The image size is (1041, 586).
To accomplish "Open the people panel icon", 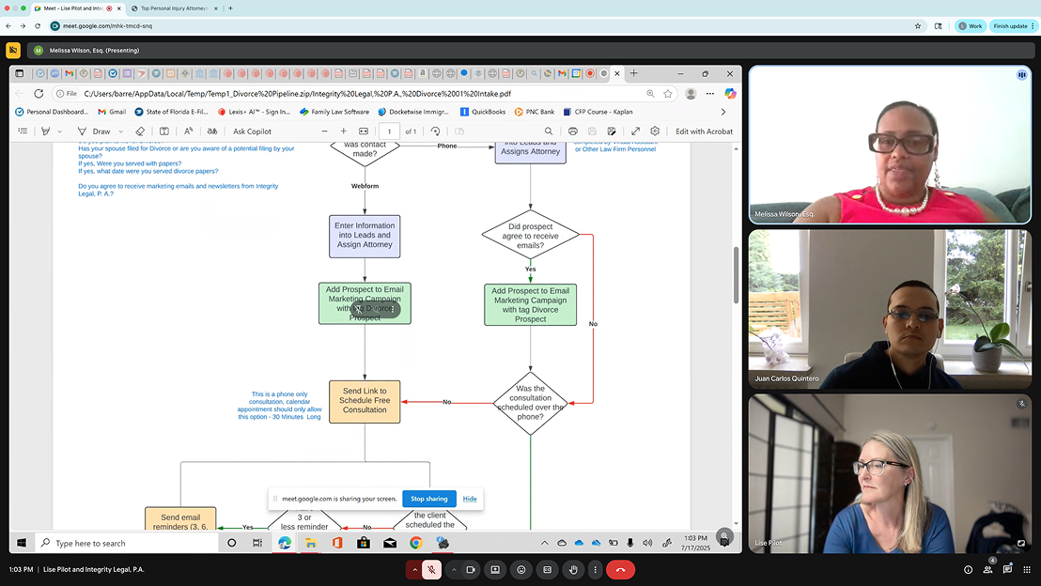I will point(987,569).
